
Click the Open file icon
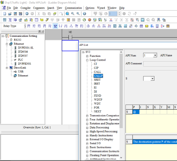click(x=10, y=14)
